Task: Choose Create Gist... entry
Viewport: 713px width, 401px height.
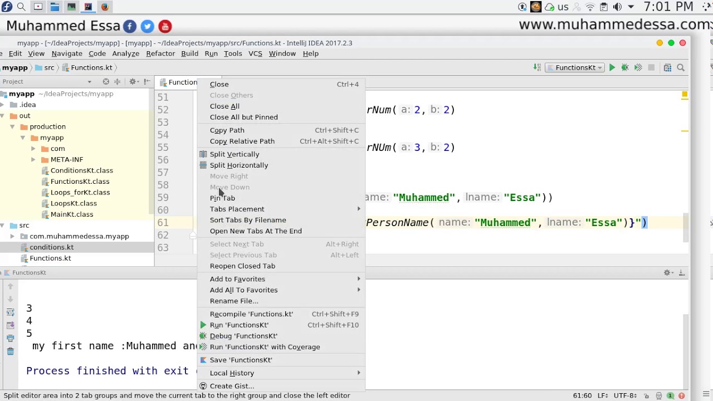Action: pyautogui.click(x=281, y=386)
